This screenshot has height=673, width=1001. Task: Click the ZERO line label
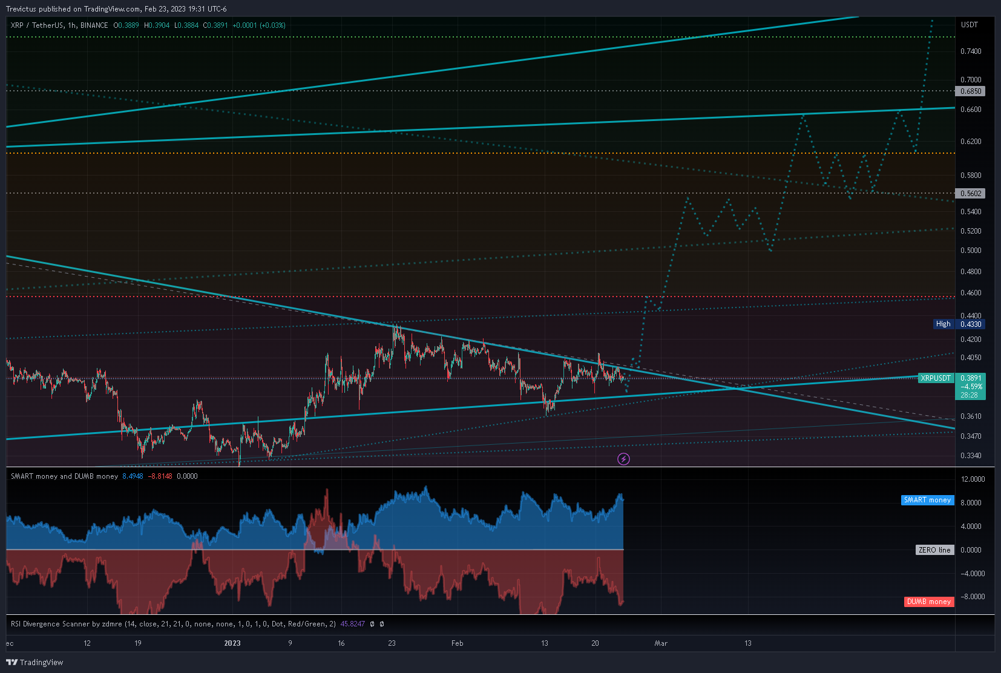tap(934, 550)
